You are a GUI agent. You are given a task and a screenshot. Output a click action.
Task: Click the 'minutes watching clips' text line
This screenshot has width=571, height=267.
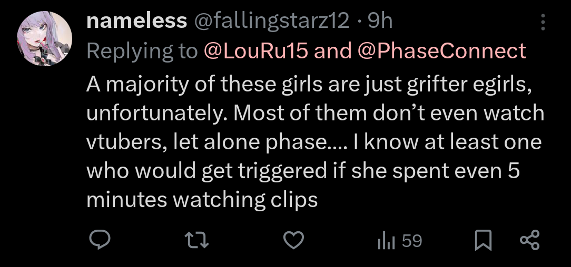coord(202,199)
